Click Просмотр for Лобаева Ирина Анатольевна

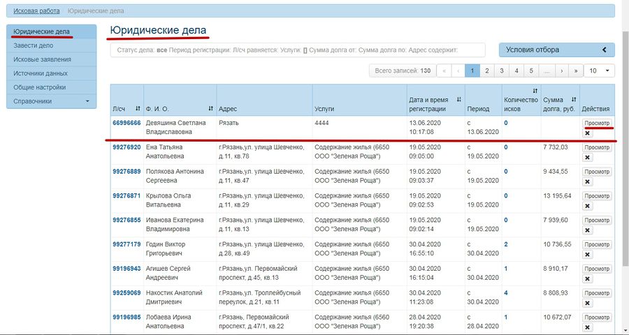click(x=597, y=317)
